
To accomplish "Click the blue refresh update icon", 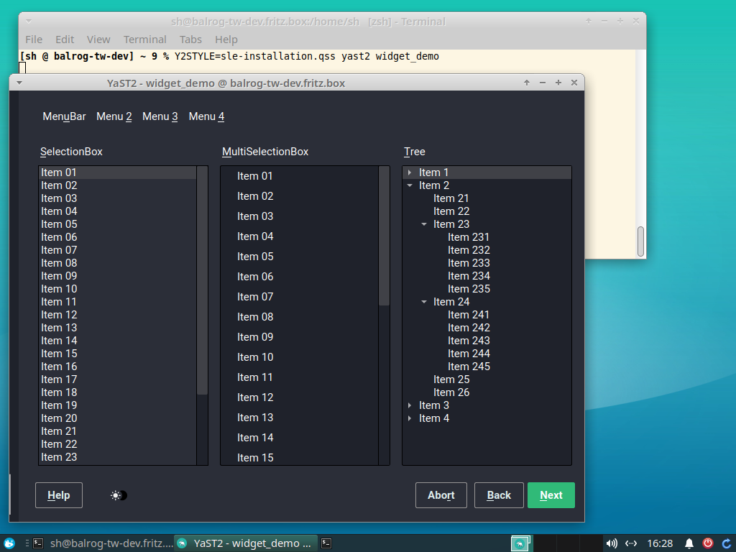I will click(726, 543).
